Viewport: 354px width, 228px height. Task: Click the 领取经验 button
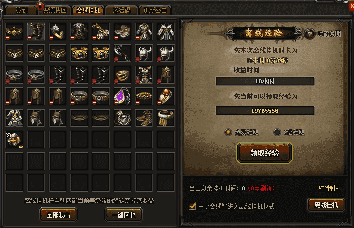point(265,153)
